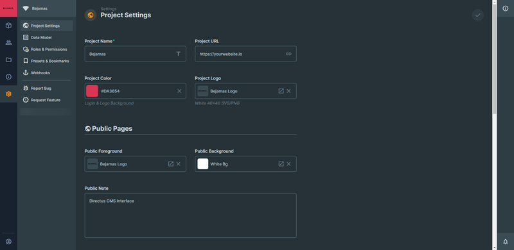Image resolution: width=514 pixels, height=250 pixels.
Task: Open the red #DA3654 color swatch
Action: [92, 91]
